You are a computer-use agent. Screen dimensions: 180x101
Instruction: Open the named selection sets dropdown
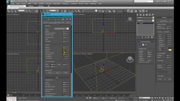pyautogui.click(x=91, y=11)
